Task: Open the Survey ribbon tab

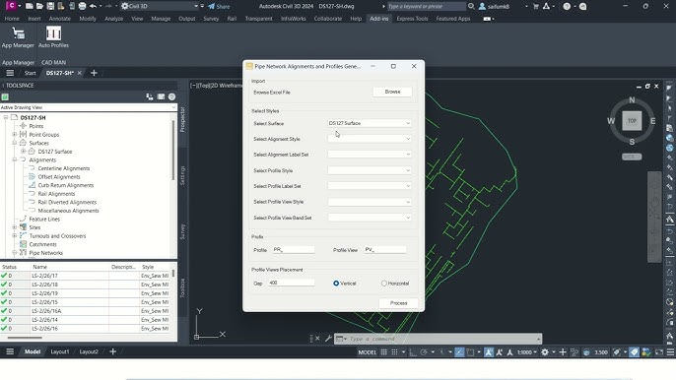Action: (211, 19)
